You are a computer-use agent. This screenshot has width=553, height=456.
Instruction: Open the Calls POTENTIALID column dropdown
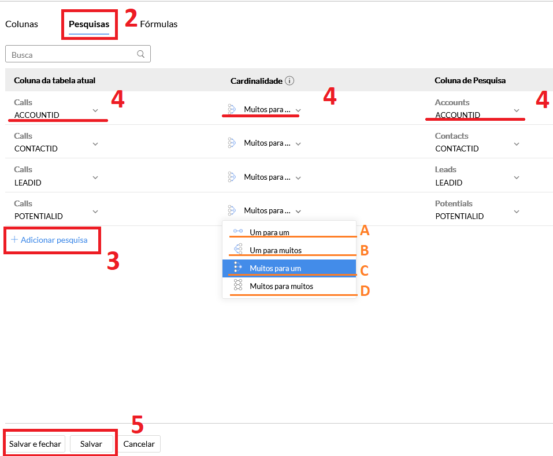95,212
